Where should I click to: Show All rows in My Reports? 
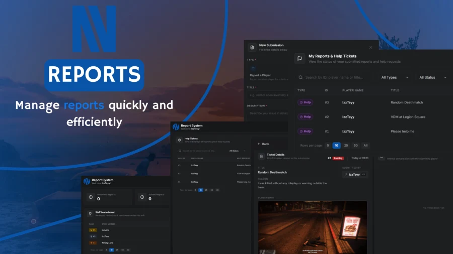[x=365, y=146]
